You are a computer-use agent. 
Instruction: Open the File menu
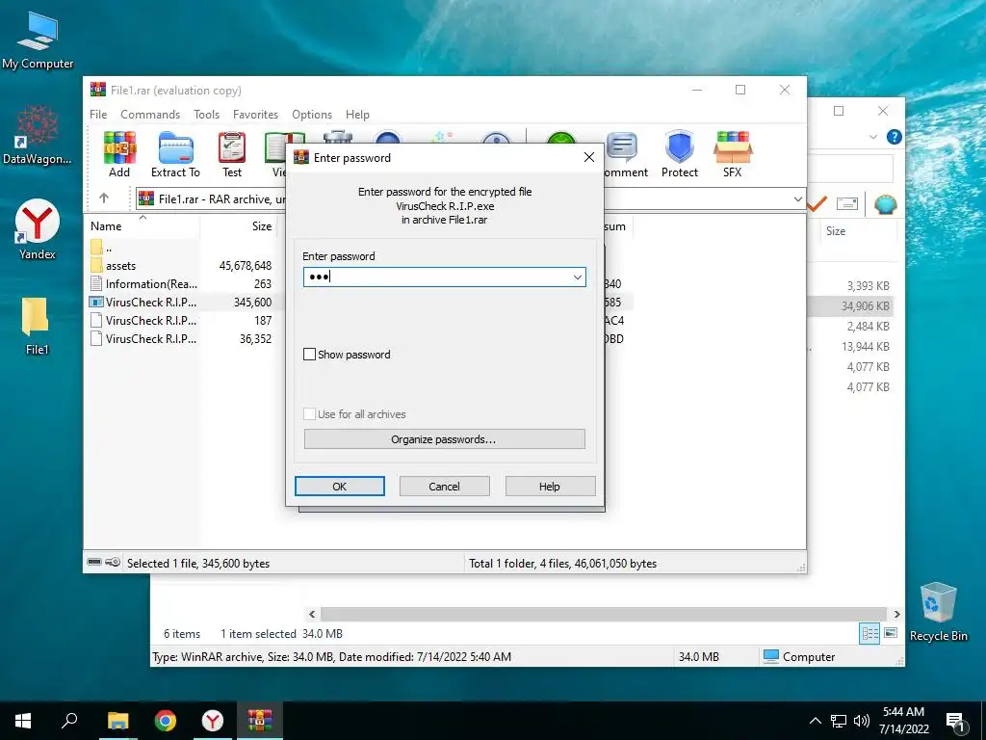(98, 115)
